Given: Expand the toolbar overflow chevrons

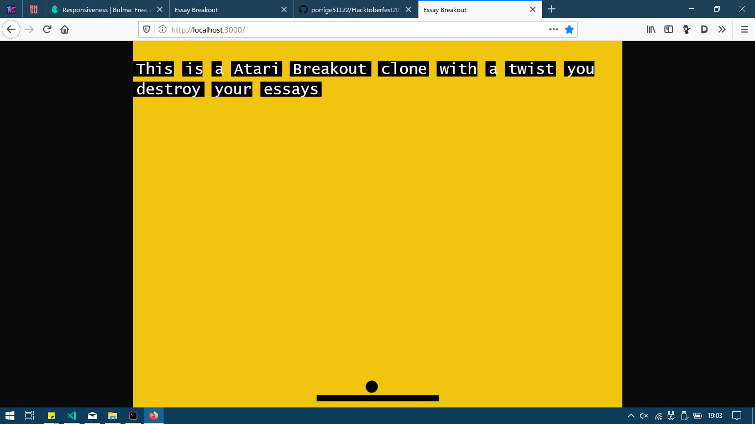Looking at the screenshot, I should click(722, 29).
